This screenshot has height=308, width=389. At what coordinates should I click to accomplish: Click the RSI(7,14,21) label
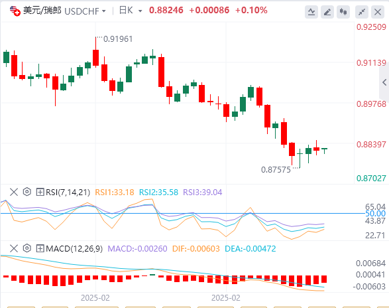[x=68, y=192]
